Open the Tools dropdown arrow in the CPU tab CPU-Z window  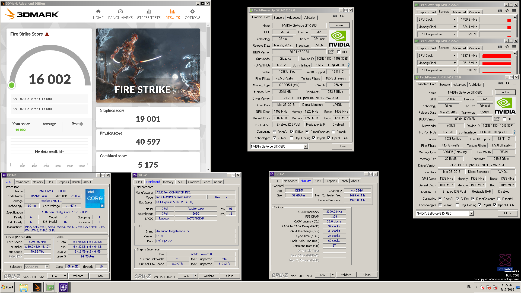(65, 276)
